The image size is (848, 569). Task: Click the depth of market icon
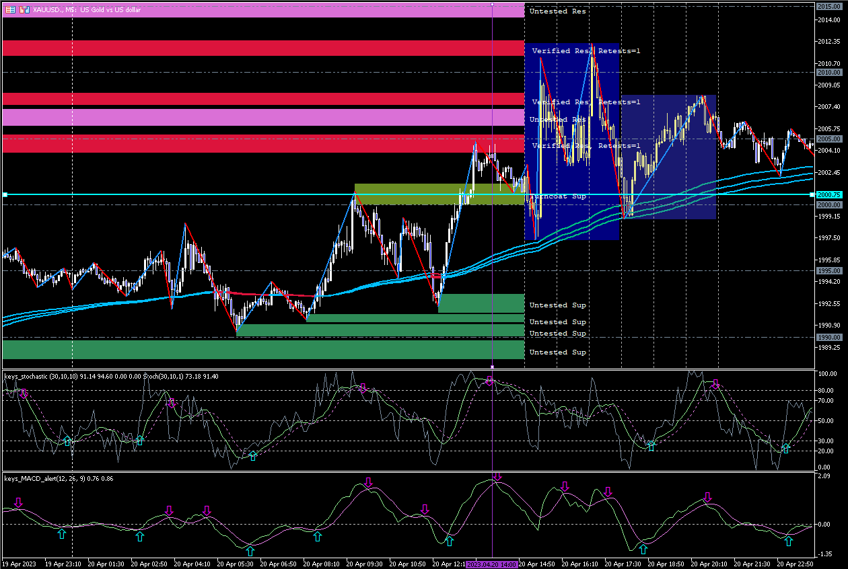pos(25,9)
